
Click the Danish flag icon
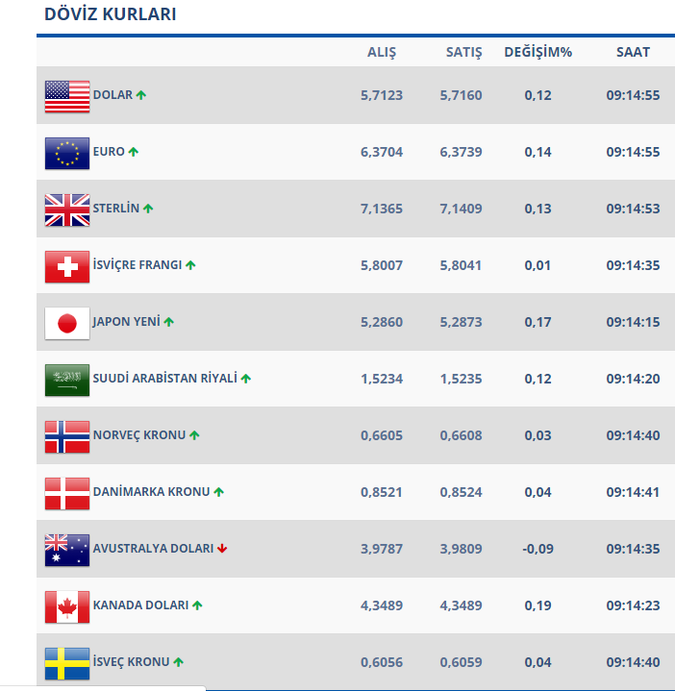[x=67, y=492]
